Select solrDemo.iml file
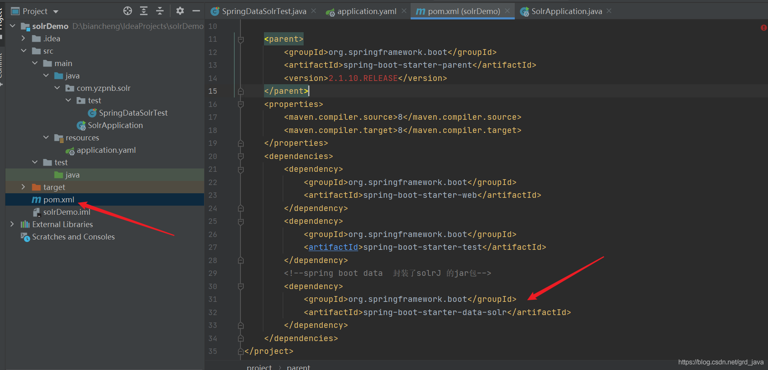 point(67,212)
